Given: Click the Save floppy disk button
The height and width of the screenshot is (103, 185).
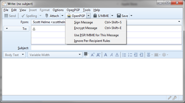Looking at the screenshot, I should click(122, 16).
